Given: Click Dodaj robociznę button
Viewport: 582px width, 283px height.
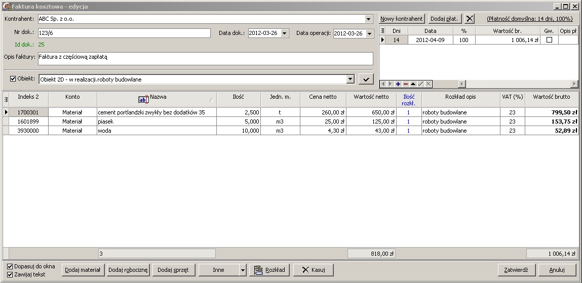Looking at the screenshot, I should (x=128, y=270).
